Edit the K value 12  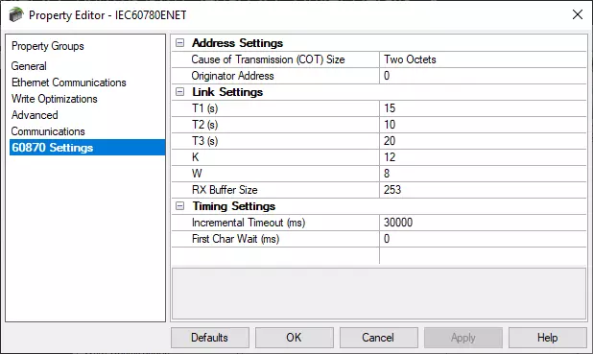[483, 157]
